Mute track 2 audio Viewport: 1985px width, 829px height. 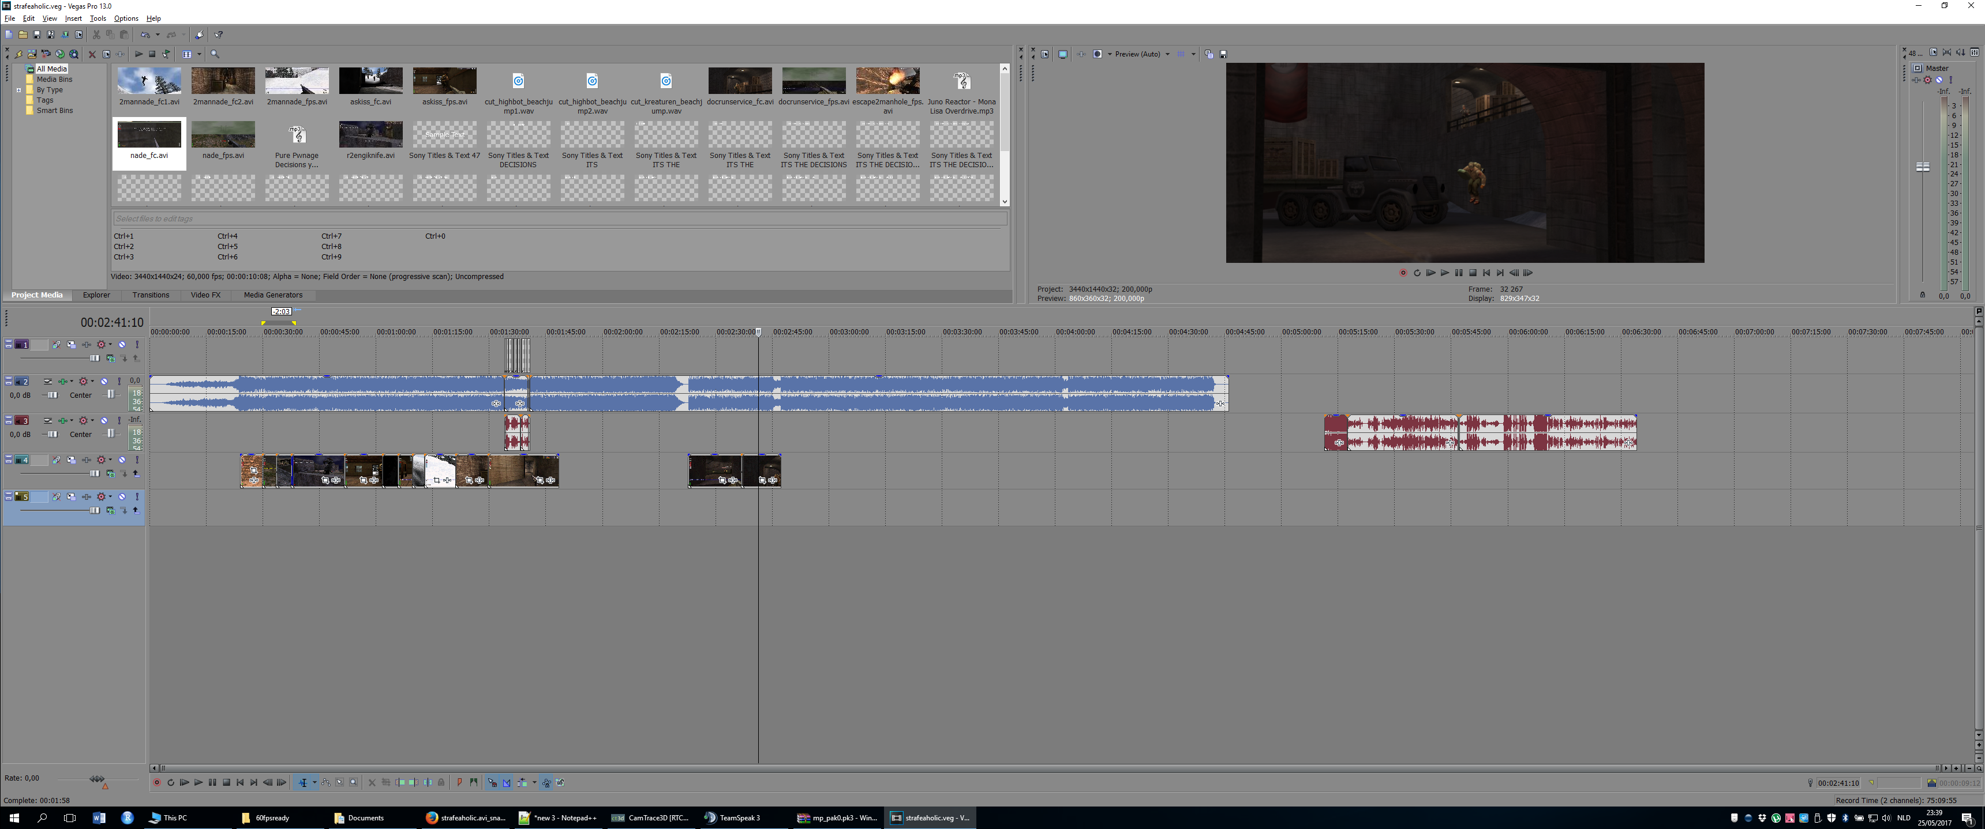click(104, 382)
